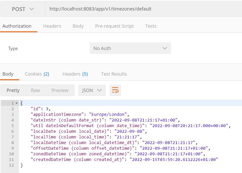Switch to the request Authorization tab
The image size is (242, 173).
17,26
